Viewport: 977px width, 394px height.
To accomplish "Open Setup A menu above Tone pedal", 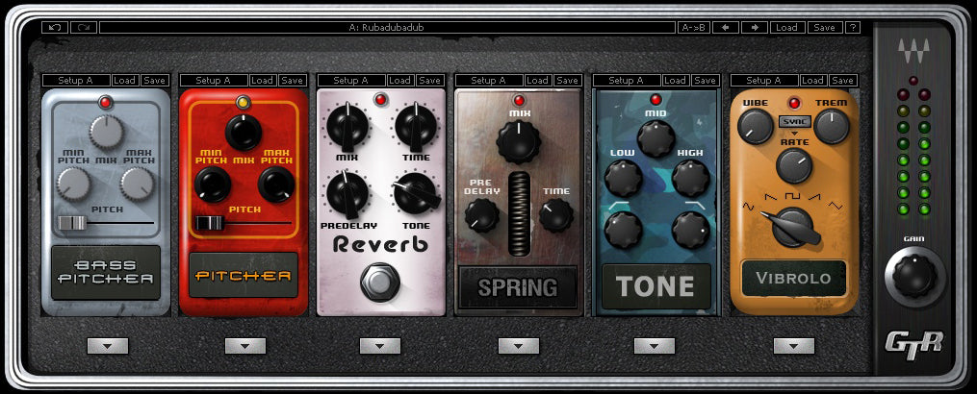I will coord(627,81).
